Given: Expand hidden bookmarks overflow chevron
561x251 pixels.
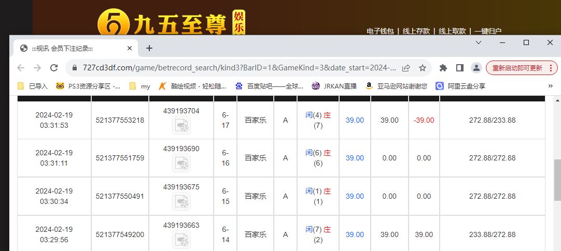Looking at the screenshot, I should pos(550,86).
